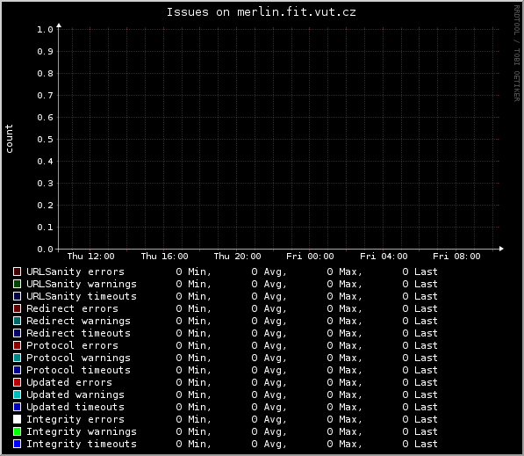Image resolution: width=524 pixels, height=456 pixels.
Task: Select the Updated errors red swatch
Action: click(17, 382)
